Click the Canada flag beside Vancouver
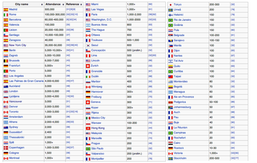257x163 pixels. (6, 102)
